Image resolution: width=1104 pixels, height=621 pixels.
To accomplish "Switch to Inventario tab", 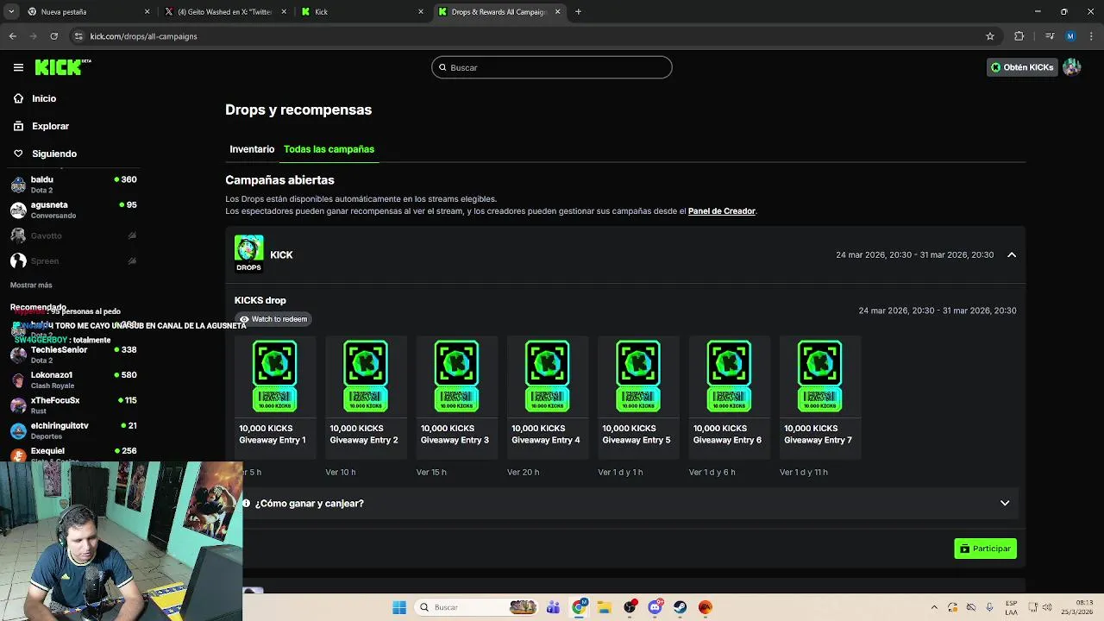I will click(x=252, y=149).
